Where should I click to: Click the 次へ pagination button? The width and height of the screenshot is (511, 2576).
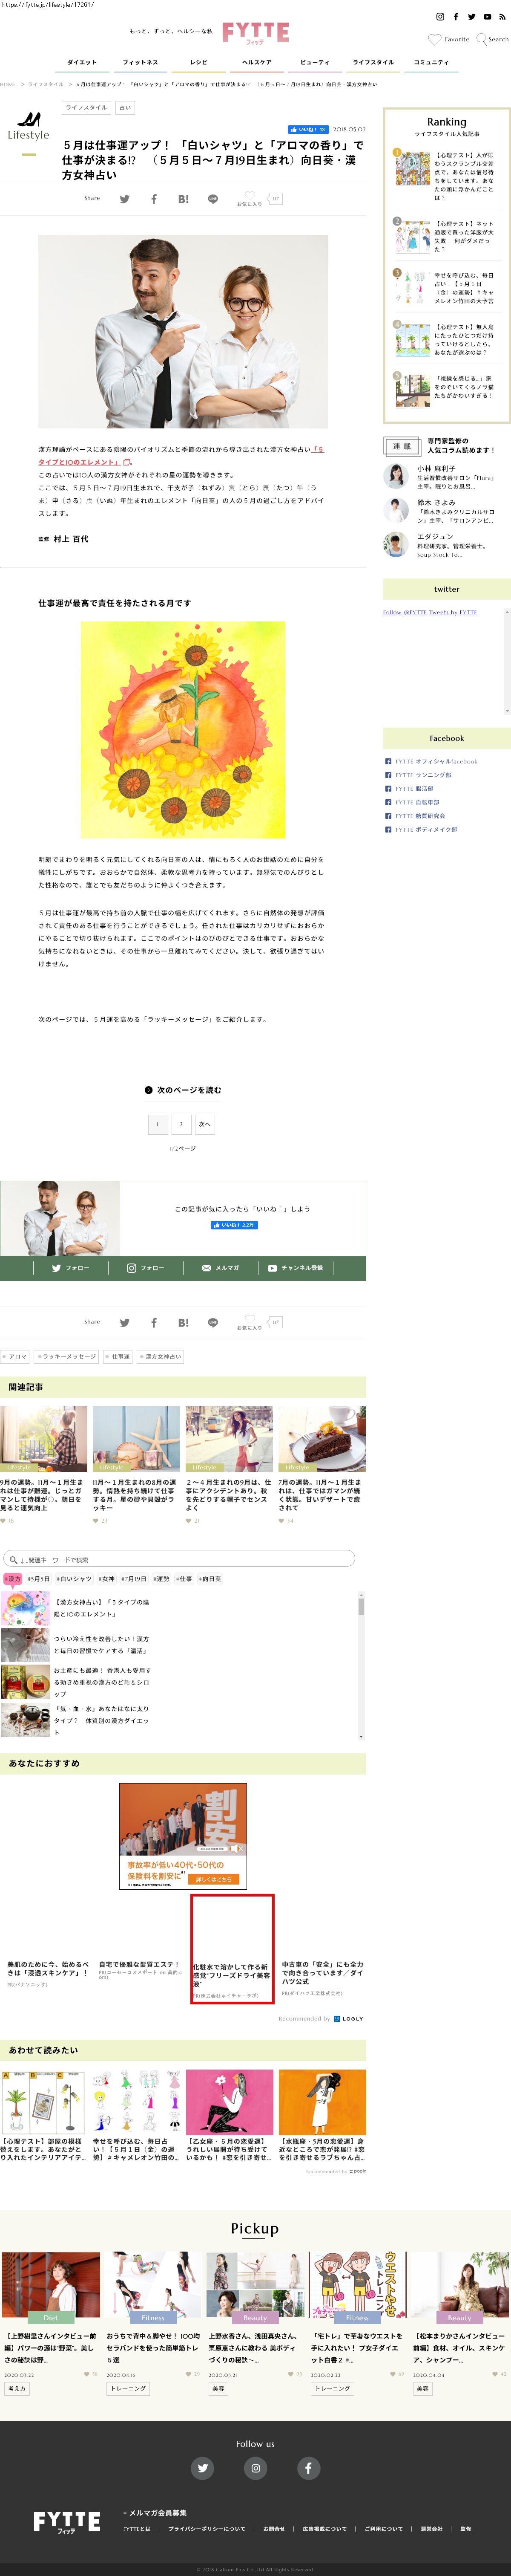coord(204,1124)
